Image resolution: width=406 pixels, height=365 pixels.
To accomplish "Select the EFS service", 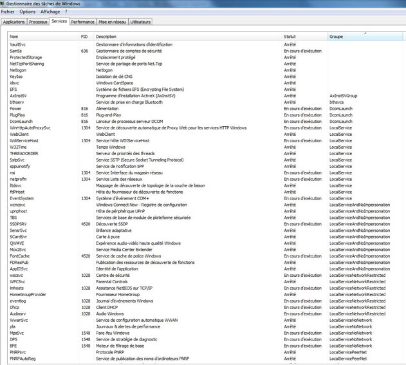I will 14,89.
